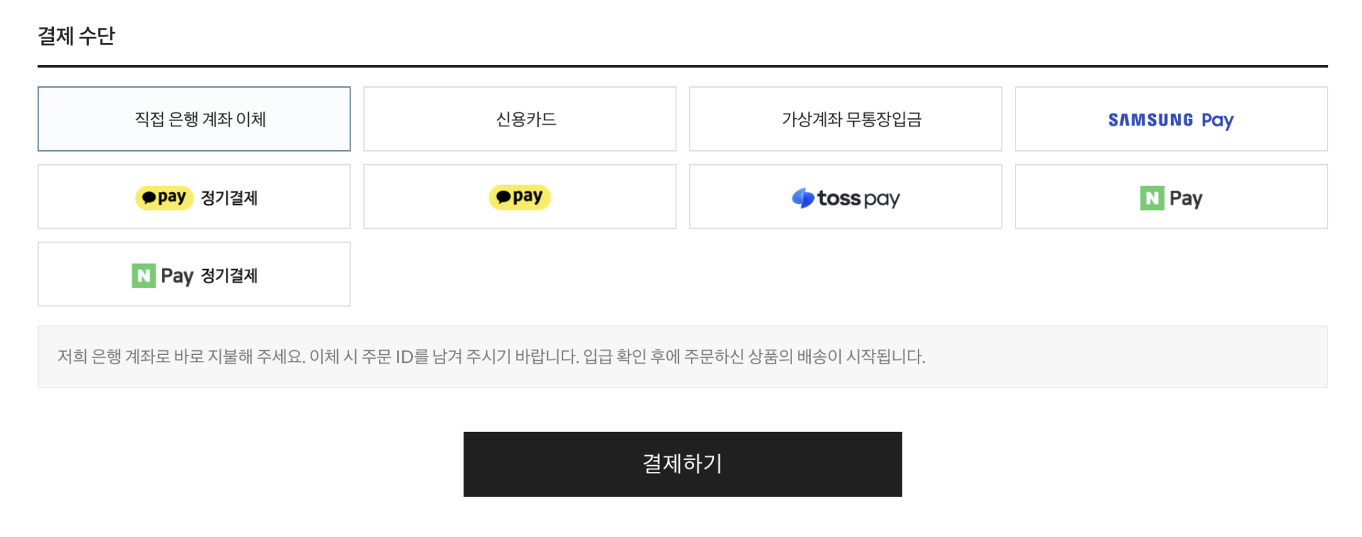Click the green N icon beside 정기결제
Image resolution: width=1362 pixels, height=537 pixels.
144,276
